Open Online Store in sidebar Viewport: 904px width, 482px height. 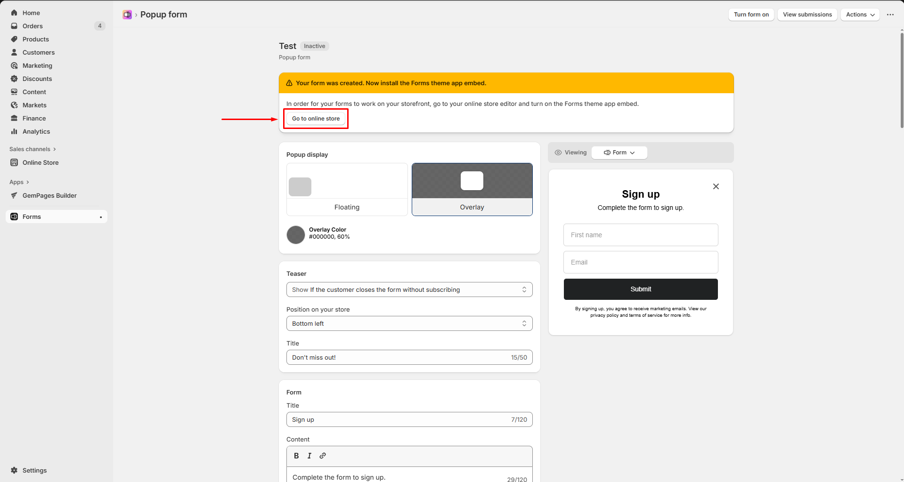pyautogui.click(x=41, y=162)
